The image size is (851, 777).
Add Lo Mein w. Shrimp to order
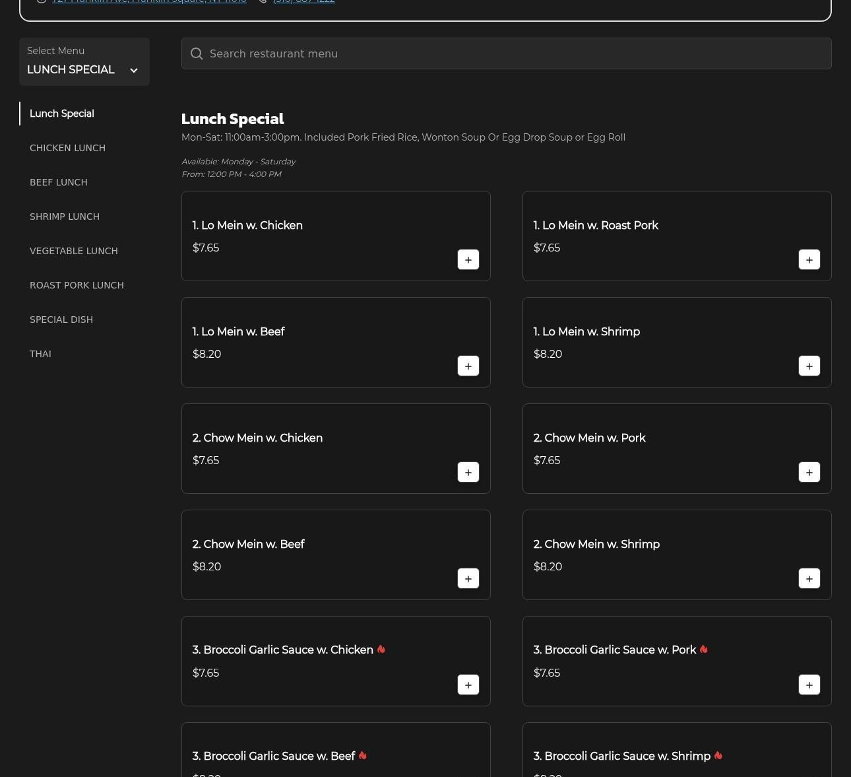pos(809,366)
